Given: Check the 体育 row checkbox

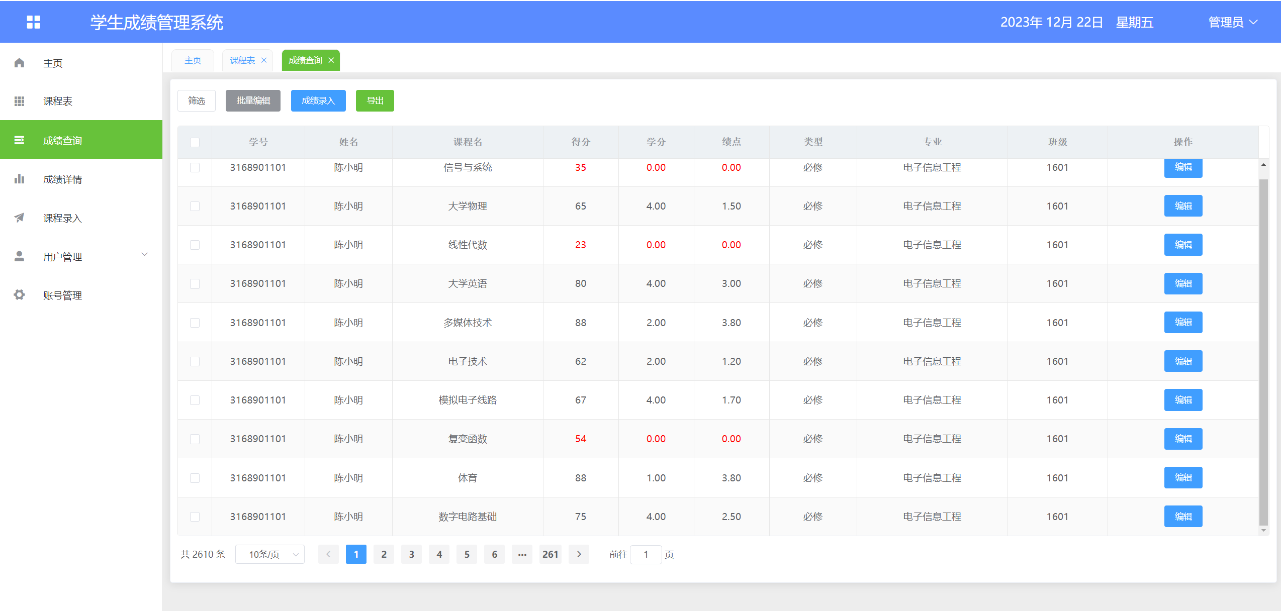Looking at the screenshot, I should click(195, 478).
